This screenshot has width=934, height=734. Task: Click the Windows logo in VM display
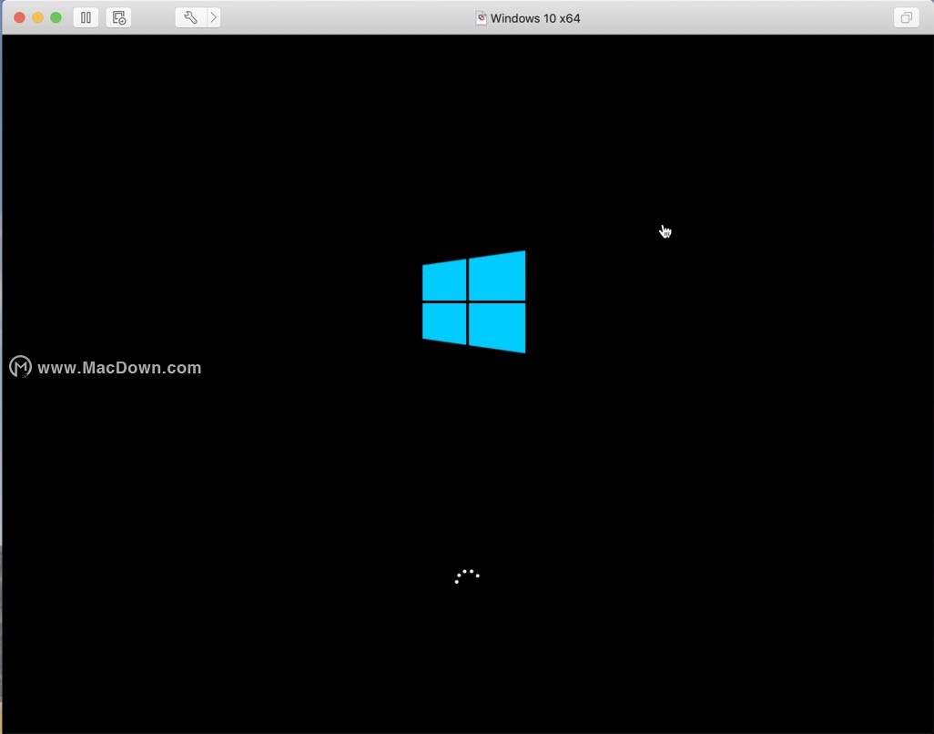coord(474,302)
